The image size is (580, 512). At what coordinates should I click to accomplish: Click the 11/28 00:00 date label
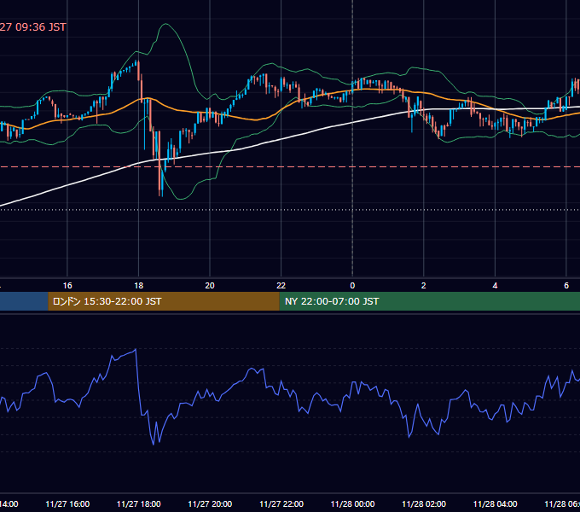coord(352,503)
